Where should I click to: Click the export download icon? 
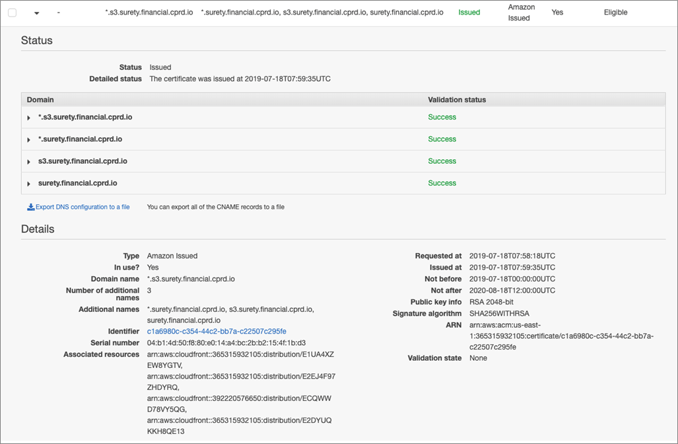point(31,207)
